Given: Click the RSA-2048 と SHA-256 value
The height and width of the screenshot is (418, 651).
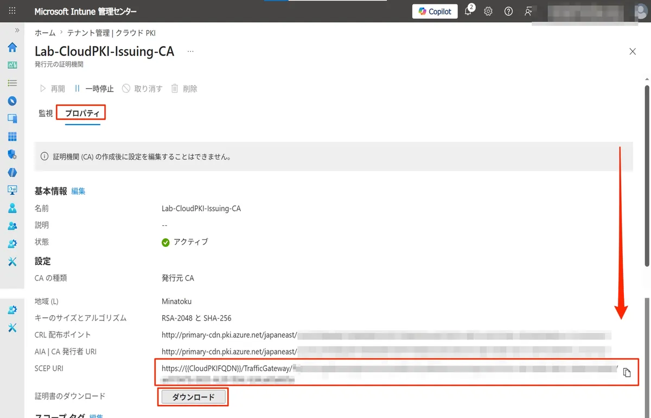Looking at the screenshot, I should click(196, 318).
